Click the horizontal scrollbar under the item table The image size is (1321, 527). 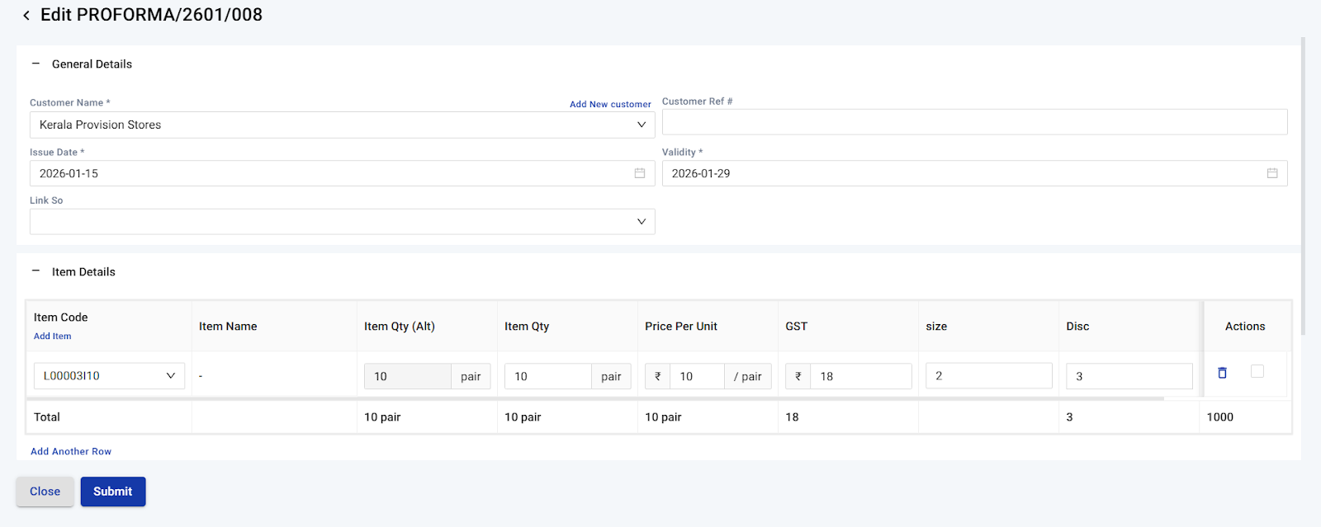(594, 398)
